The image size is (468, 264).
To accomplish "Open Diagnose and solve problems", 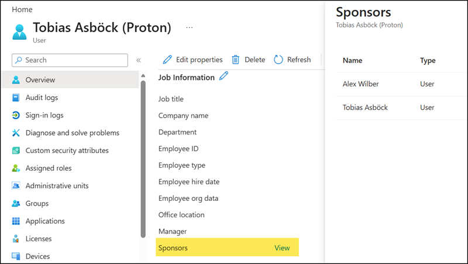I will coord(73,133).
